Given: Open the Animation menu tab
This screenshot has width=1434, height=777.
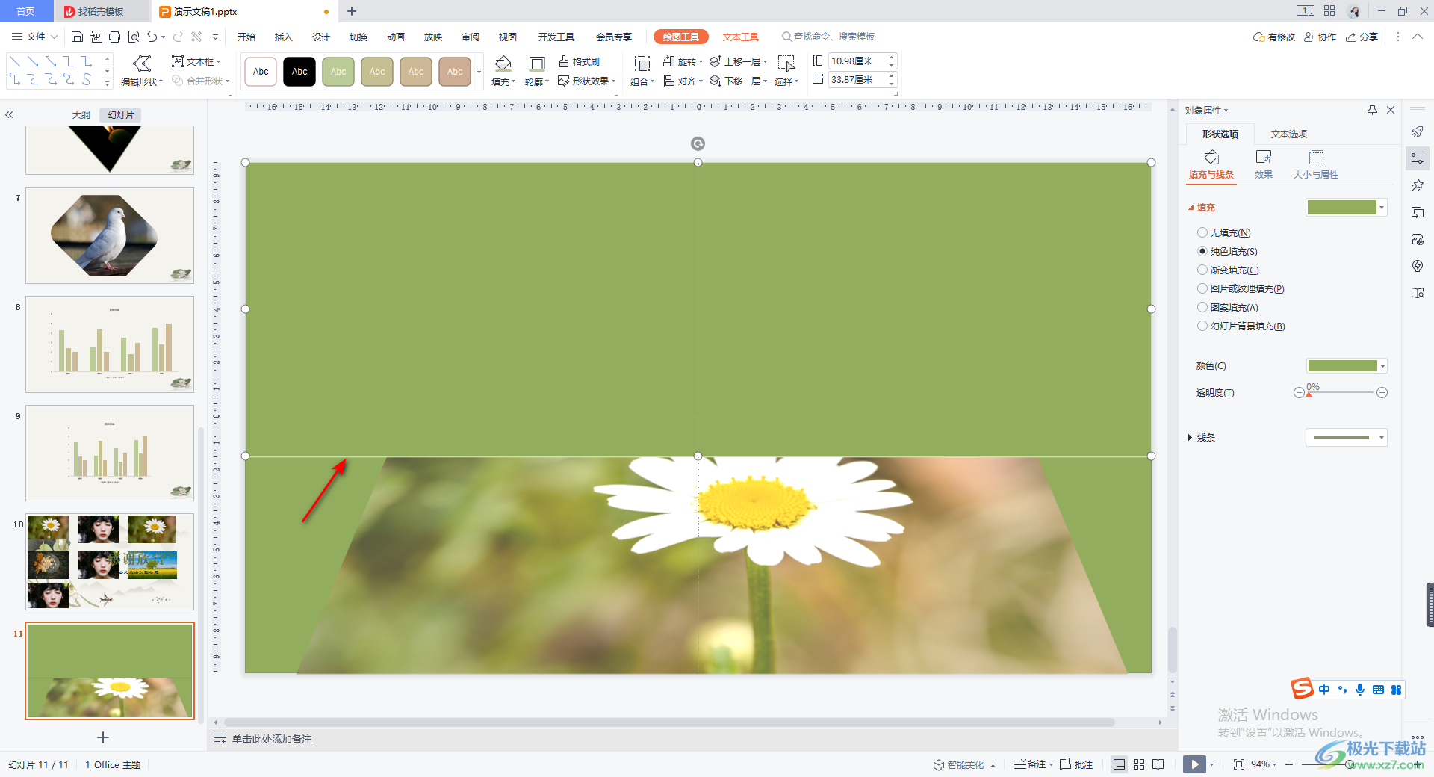Looking at the screenshot, I should click(x=396, y=37).
